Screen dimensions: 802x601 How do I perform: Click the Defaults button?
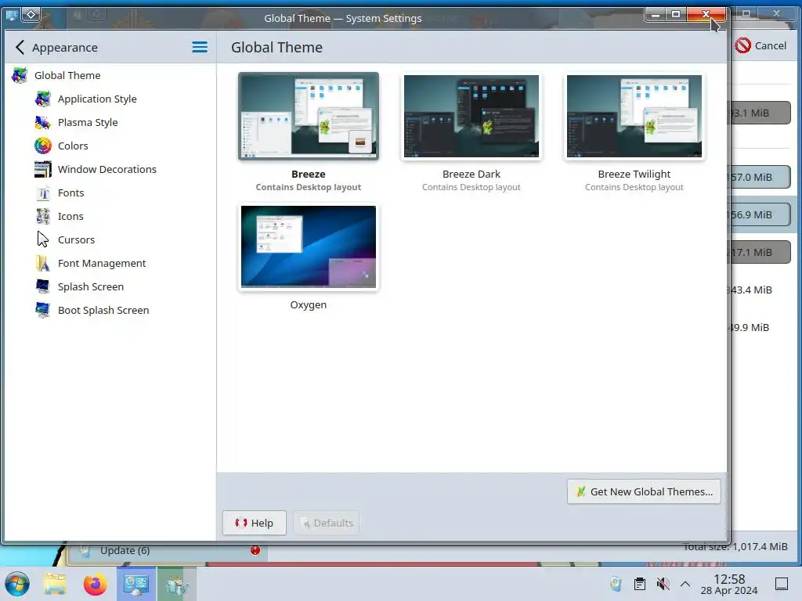(327, 523)
